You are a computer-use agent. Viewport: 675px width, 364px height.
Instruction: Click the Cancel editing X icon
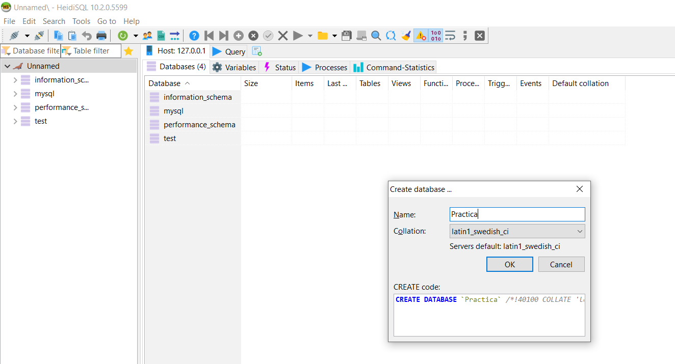283,36
